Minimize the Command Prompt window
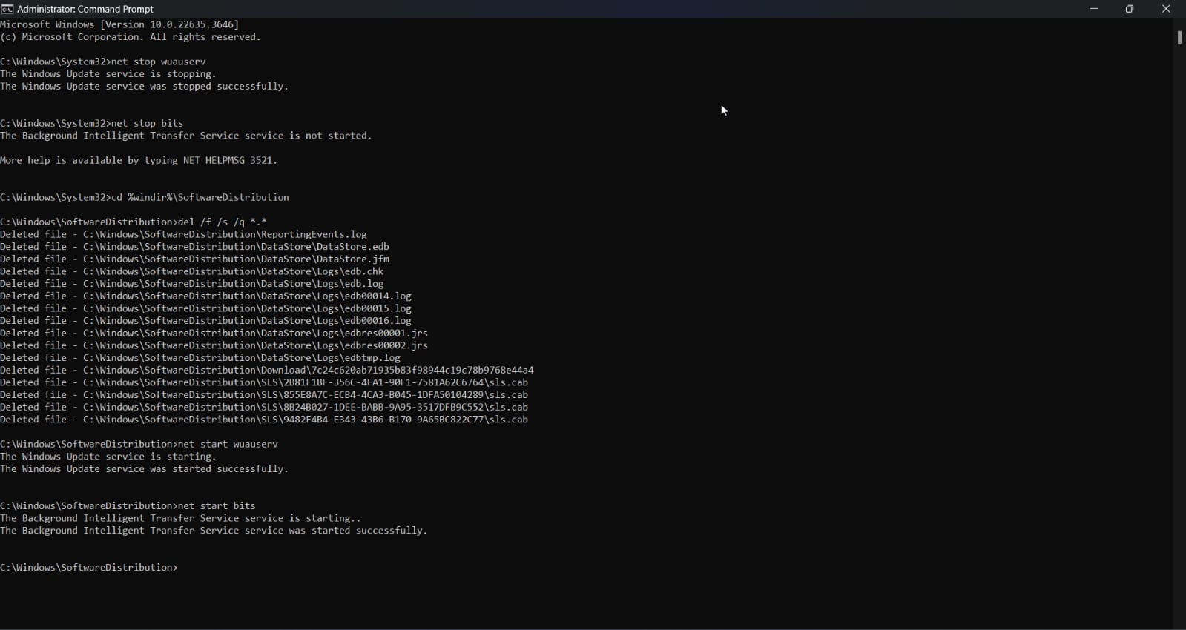Viewport: 1186px width, 630px height. point(1094,9)
